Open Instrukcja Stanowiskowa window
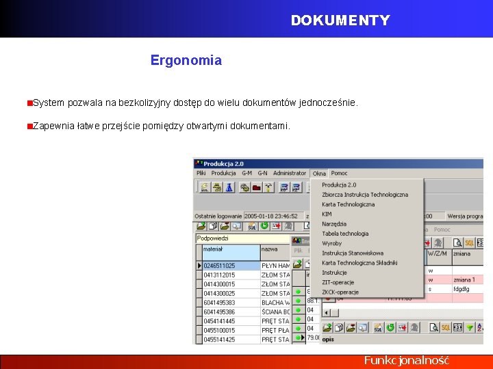Viewport: 493px width, 369px height. [353, 253]
